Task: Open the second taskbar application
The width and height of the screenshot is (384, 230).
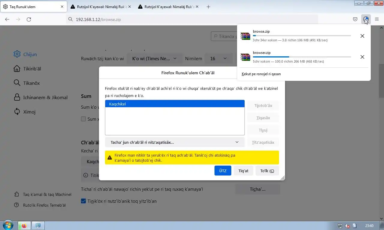Action: tap(38, 226)
